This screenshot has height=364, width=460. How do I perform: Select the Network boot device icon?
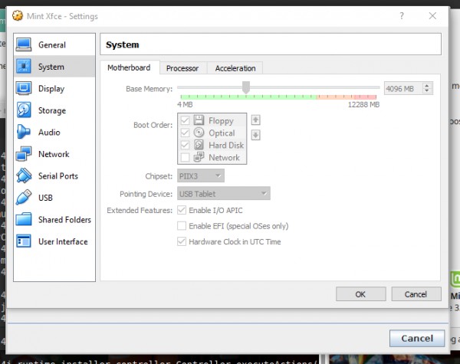coord(199,157)
